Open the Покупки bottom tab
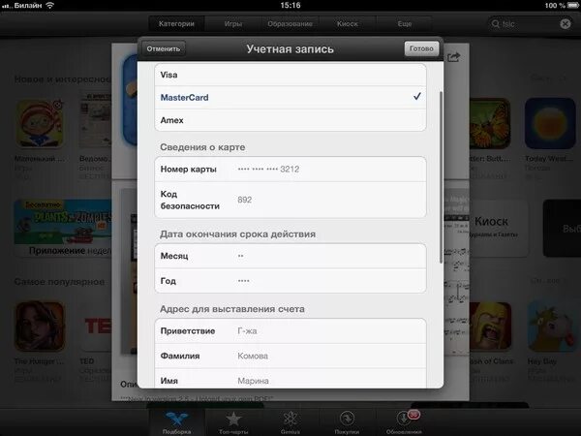The width and height of the screenshot is (581, 436). click(347, 422)
